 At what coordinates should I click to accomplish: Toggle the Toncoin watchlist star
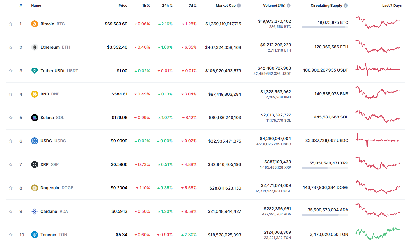tap(11, 235)
